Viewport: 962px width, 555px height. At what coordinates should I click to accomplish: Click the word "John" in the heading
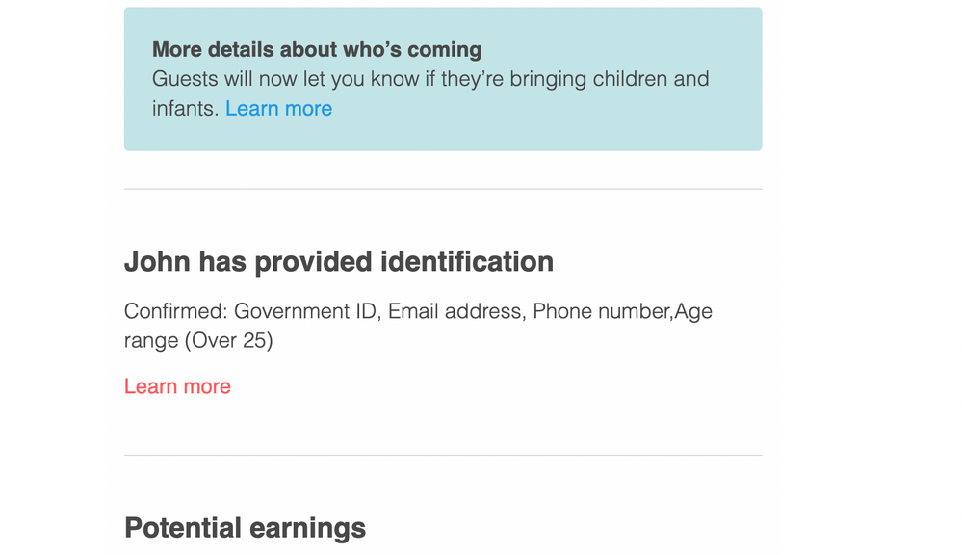coord(157,262)
